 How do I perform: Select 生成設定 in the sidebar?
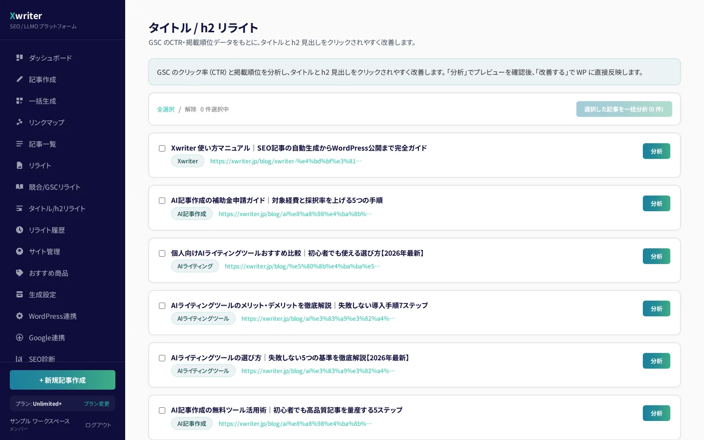63,294
